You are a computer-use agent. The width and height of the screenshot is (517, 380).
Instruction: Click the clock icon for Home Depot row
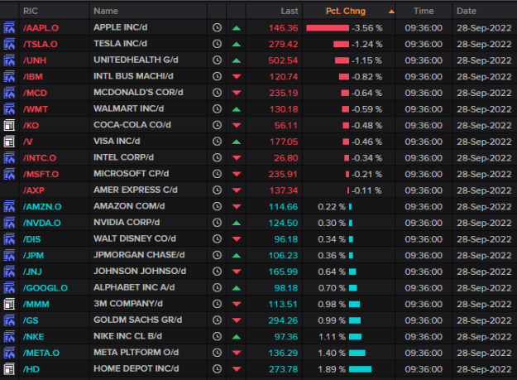[217, 368]
